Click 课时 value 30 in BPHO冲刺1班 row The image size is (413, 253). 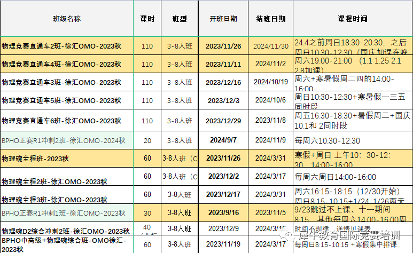147,213
